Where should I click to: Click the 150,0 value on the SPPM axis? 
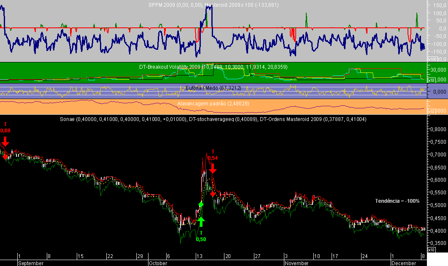440,5
